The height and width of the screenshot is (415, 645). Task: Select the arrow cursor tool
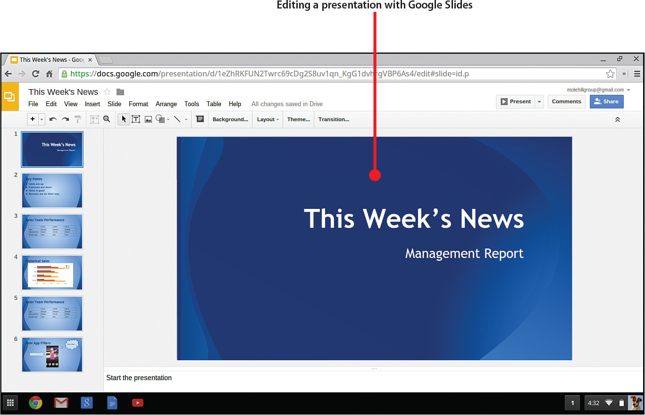tap(124, 119)
